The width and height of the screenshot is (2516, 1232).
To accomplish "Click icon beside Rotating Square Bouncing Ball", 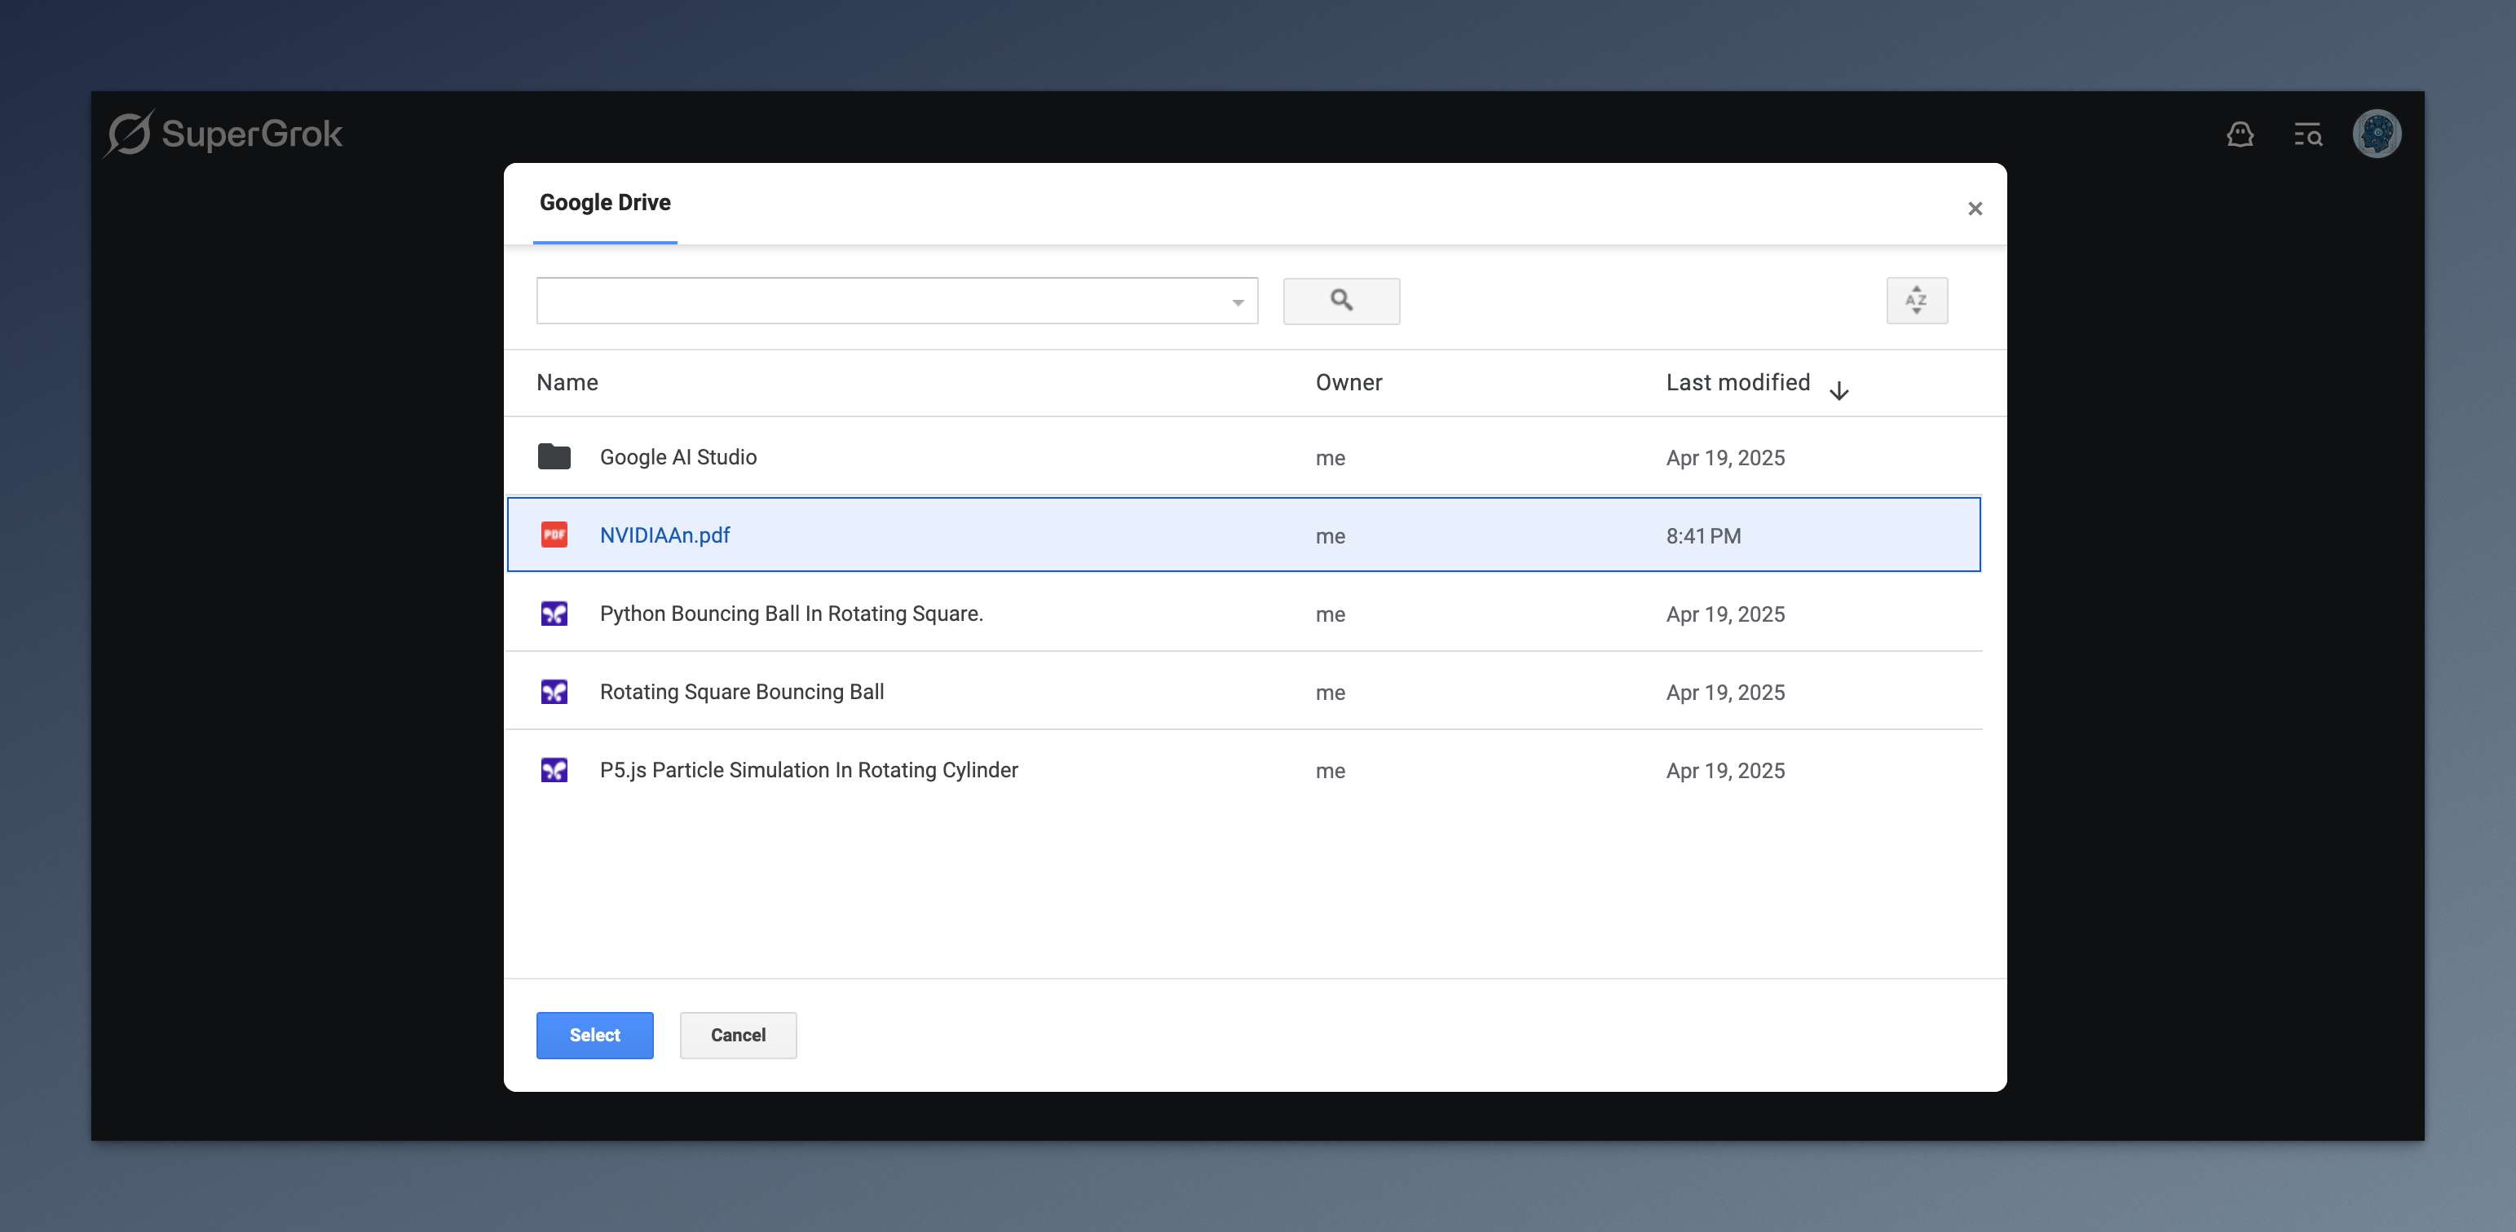I will (x=554, y=692).
